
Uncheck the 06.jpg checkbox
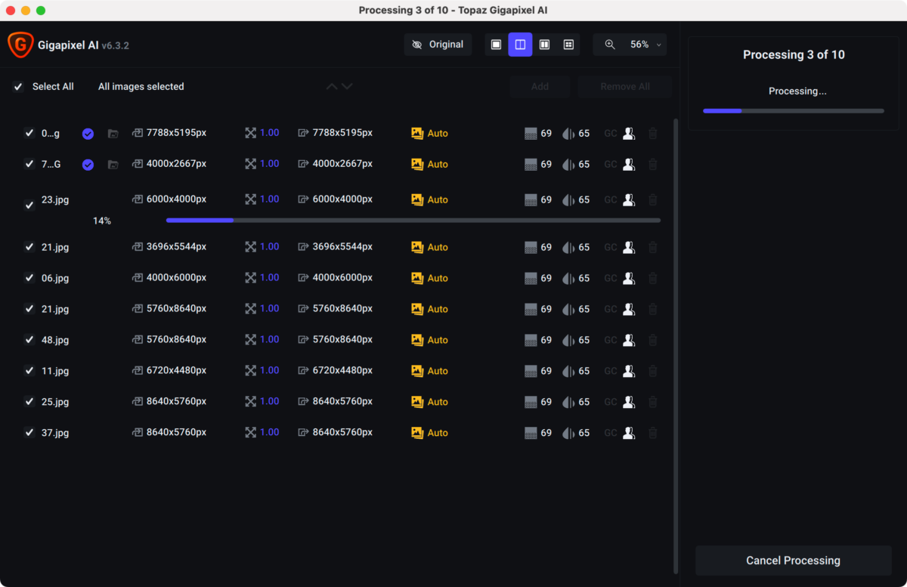(29, 278)
